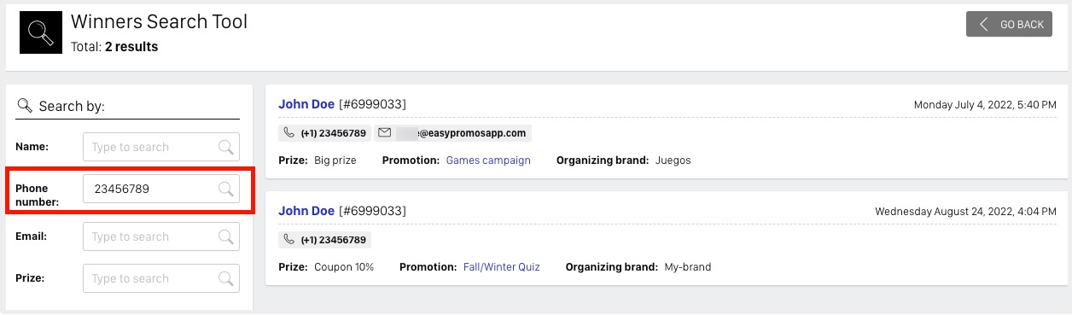Viewport: 1072px width, 315px height.
Task: Click the Search by magnifier icon
Action: [x=24, y=106]
